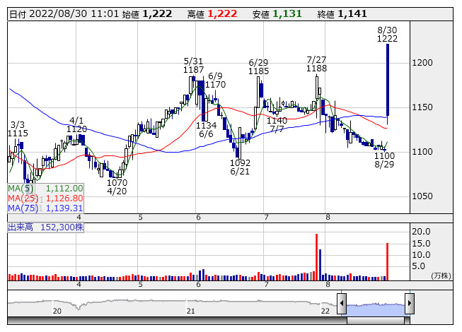The width and height of the screenshot is (462, 332).
Task: Click the 7/27 1188 peak label
Action: (x=316, y=64)
